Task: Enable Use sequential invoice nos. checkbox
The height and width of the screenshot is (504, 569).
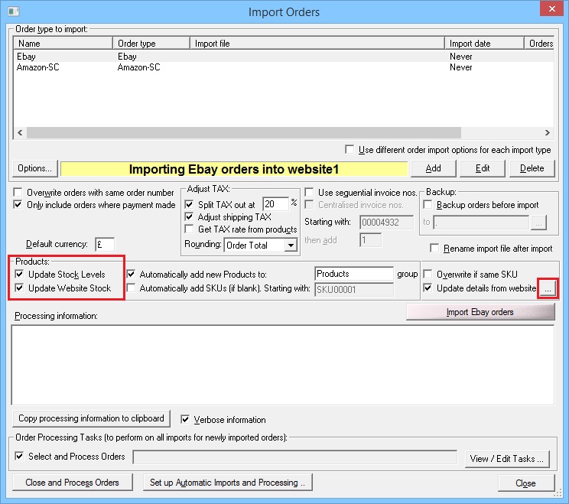Action: click(x=309, y=192)
